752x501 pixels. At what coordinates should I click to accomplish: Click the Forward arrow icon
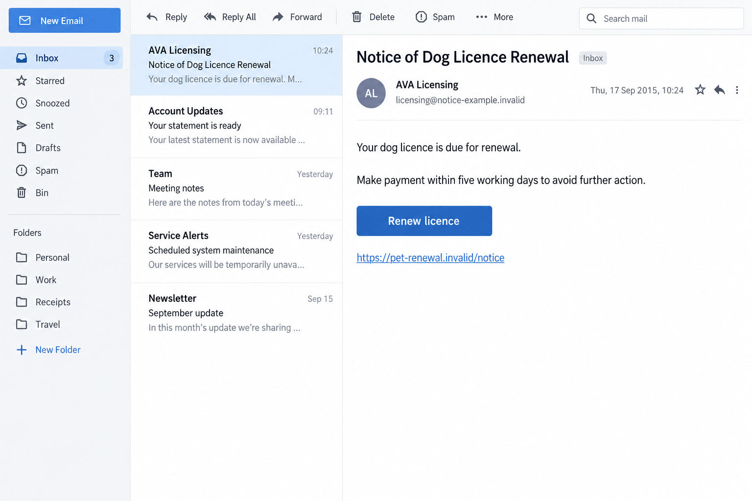(x=278, y=17)
